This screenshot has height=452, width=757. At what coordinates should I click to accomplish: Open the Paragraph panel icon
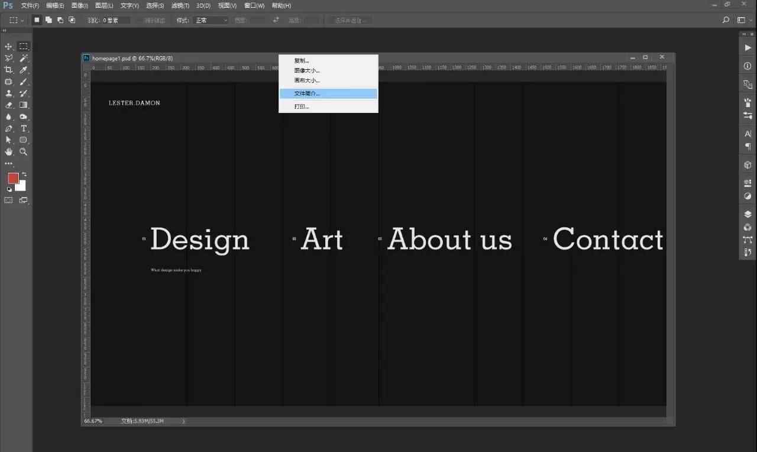point(748,146)
